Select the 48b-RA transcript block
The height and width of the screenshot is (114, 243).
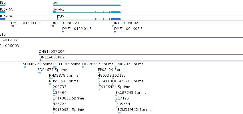[x=3, y=12]
